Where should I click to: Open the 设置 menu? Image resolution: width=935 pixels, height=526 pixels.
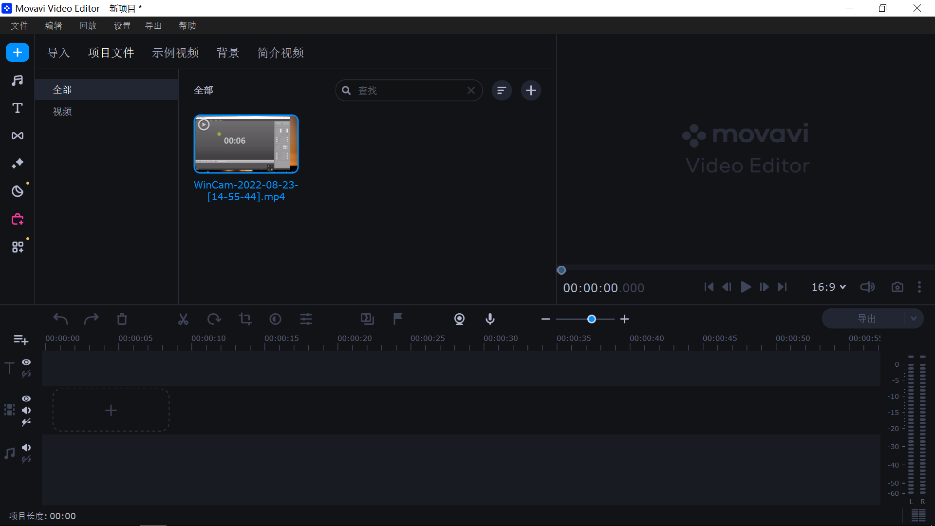pyautogui.click(x=122, y=26)
